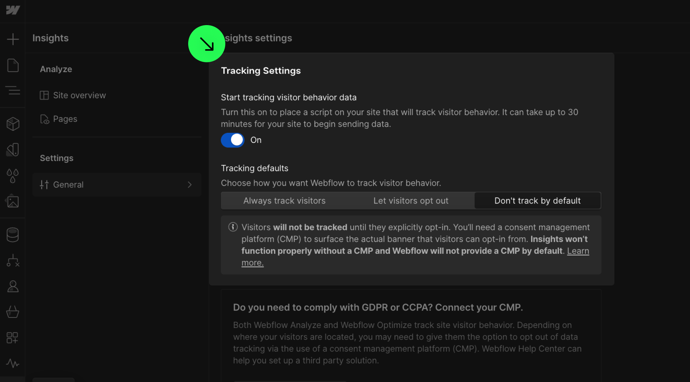Open the Assets image icon
Image resolution: width=690 pixels, height=382 pixels.
13,201
